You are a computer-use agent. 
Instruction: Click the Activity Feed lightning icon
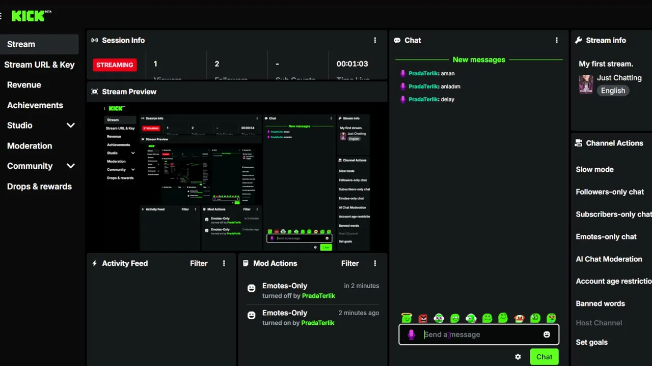[x=95, y=263]
